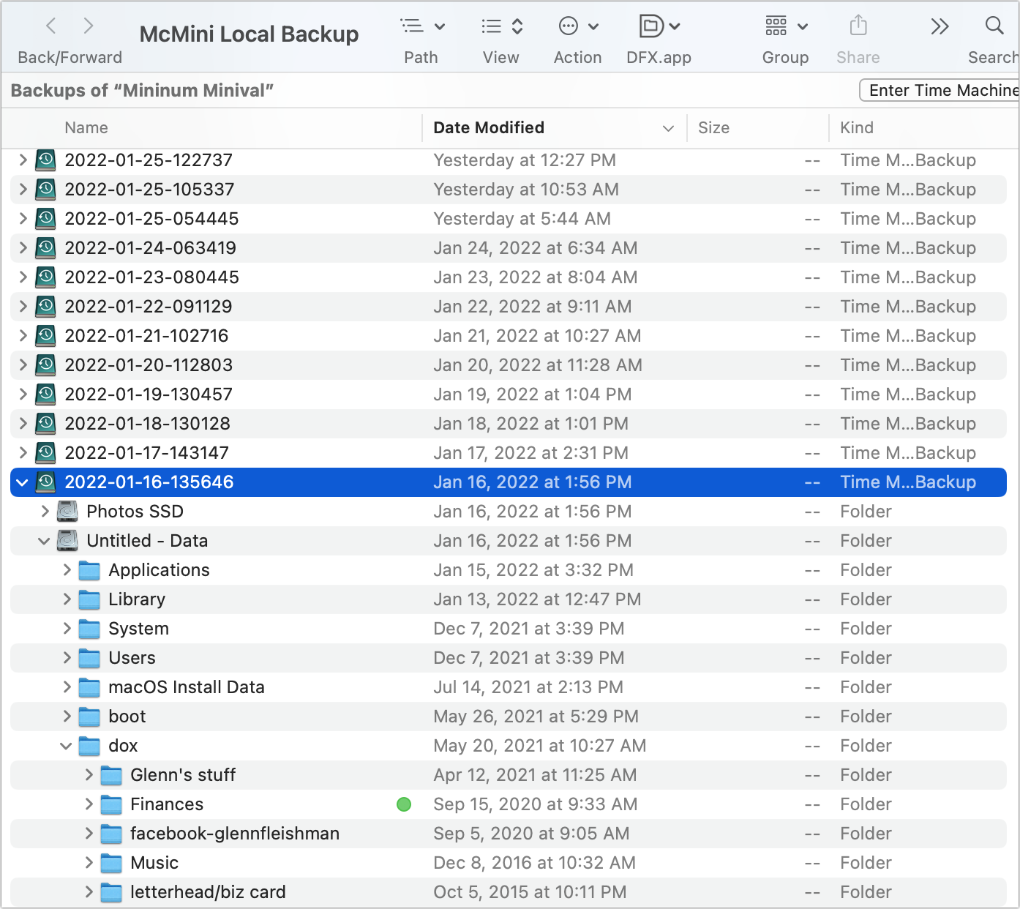Click the green tag dot on Finances
Screen dimensions: 1020x909
[404, 804]
